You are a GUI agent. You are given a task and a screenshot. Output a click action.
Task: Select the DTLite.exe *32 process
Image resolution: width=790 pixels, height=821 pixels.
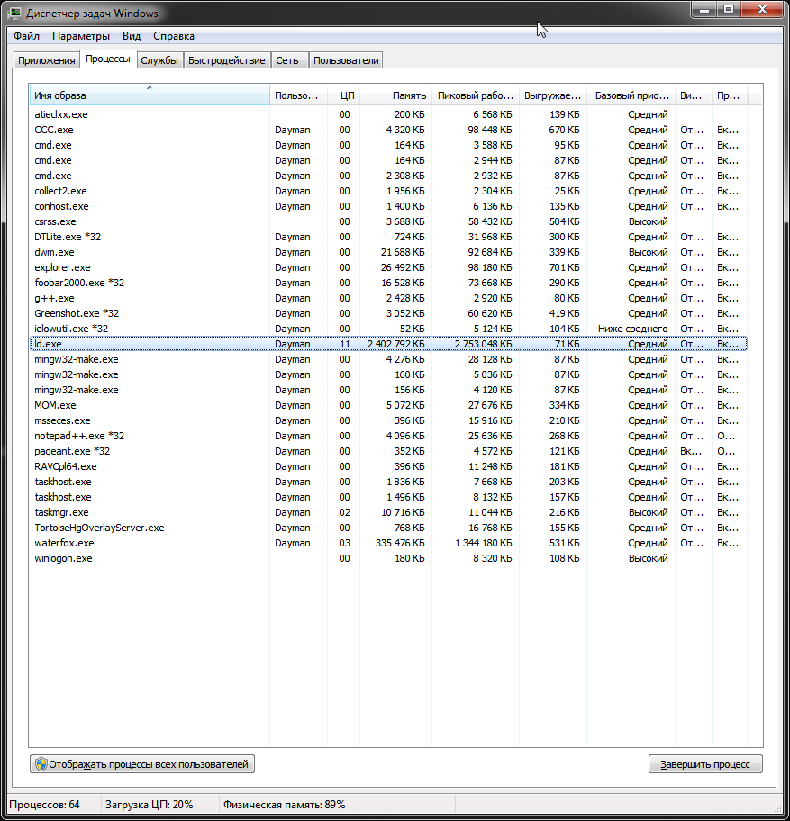[388, 237]
